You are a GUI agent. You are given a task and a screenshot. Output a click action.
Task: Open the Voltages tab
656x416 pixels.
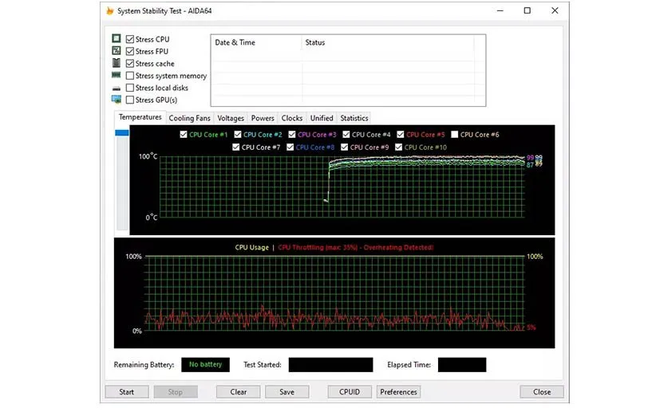(x=231, y=118)
